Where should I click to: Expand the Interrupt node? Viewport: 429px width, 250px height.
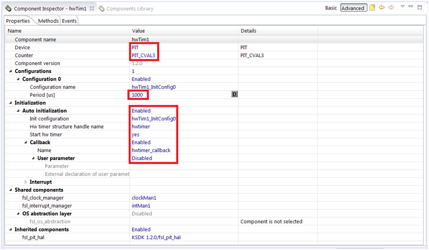click(26, 182)
